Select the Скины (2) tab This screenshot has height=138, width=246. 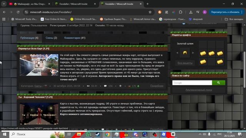(x=51, y=38)
